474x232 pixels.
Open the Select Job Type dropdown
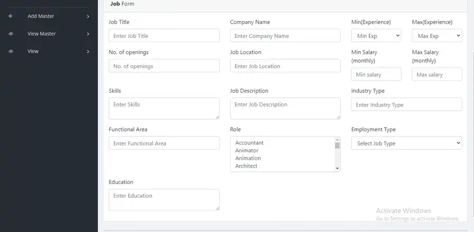click(406, 143)
